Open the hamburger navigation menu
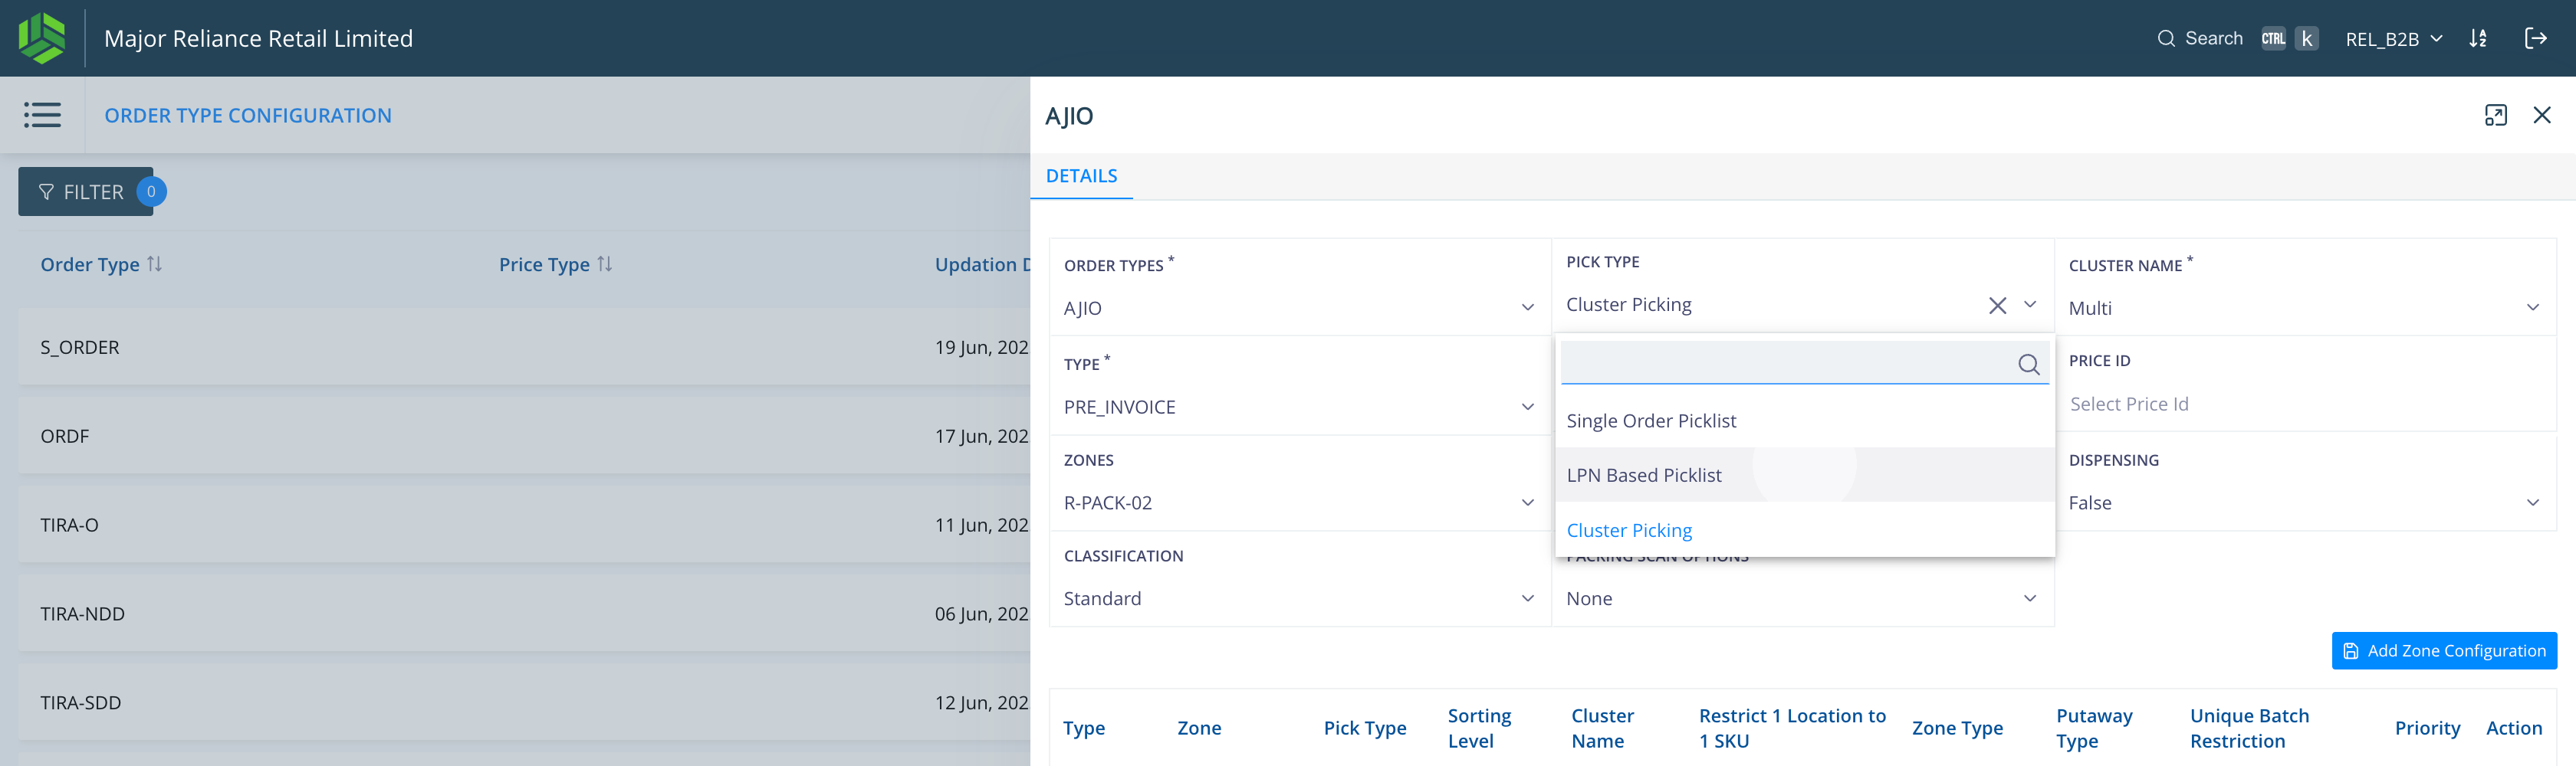Screen dimensions: 2576x766 click(42, 115)
